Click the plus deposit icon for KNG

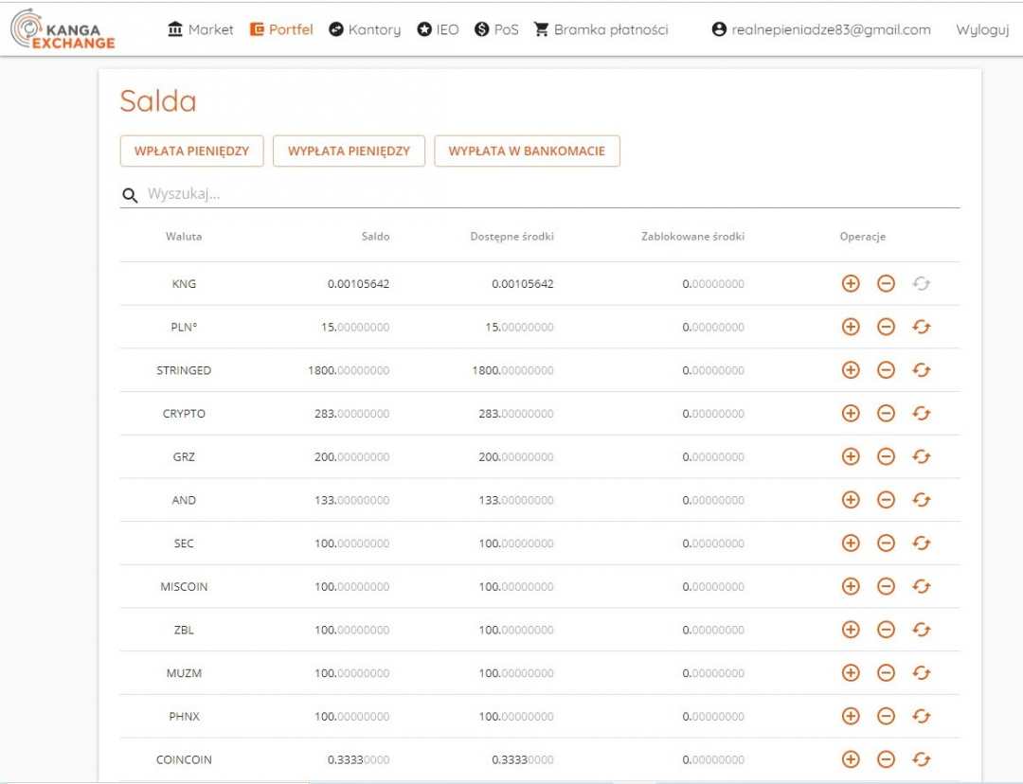pyautogui.click(x=851, y=284)
